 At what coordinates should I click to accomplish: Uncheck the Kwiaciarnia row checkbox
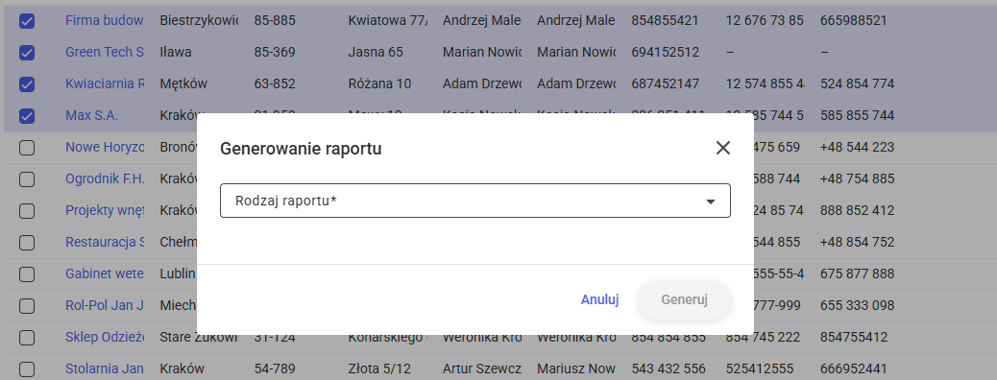[27, 84]
